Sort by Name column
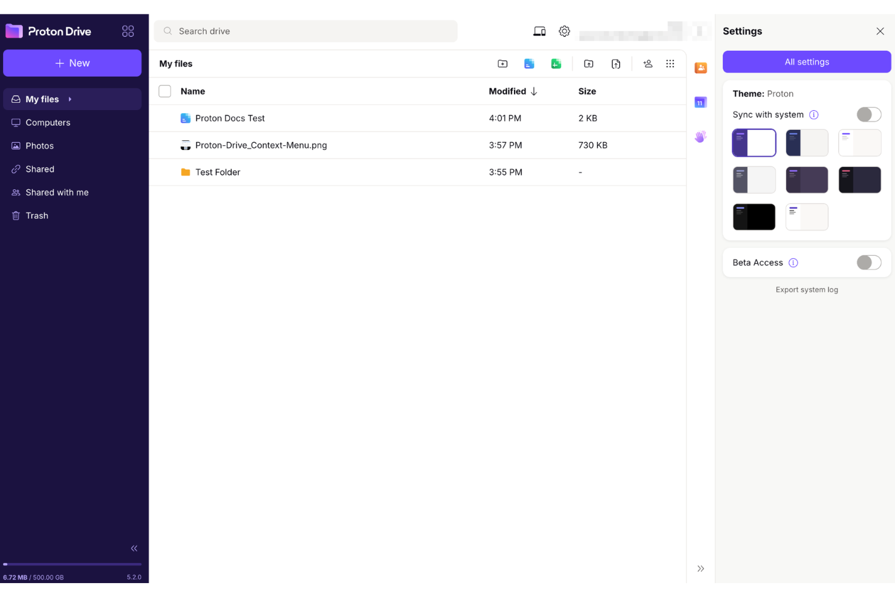 pos(193,91)
